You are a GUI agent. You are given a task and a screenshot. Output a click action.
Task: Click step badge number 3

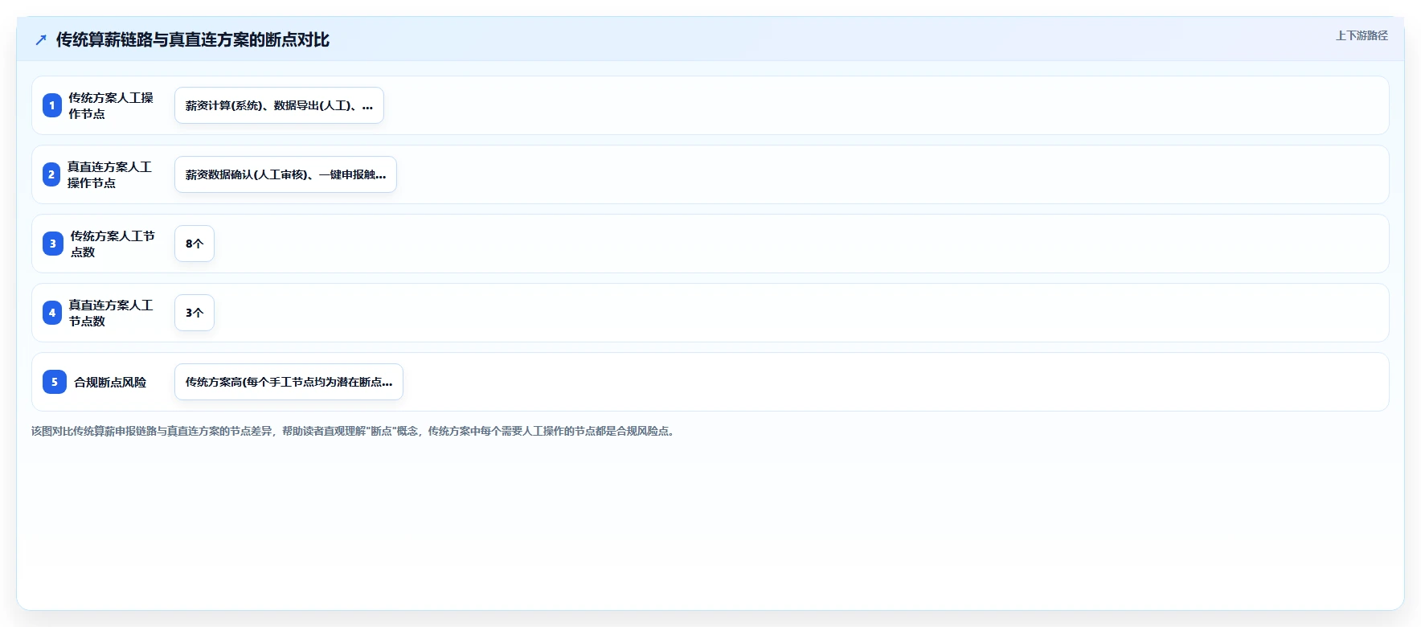(x=53, y=244)
